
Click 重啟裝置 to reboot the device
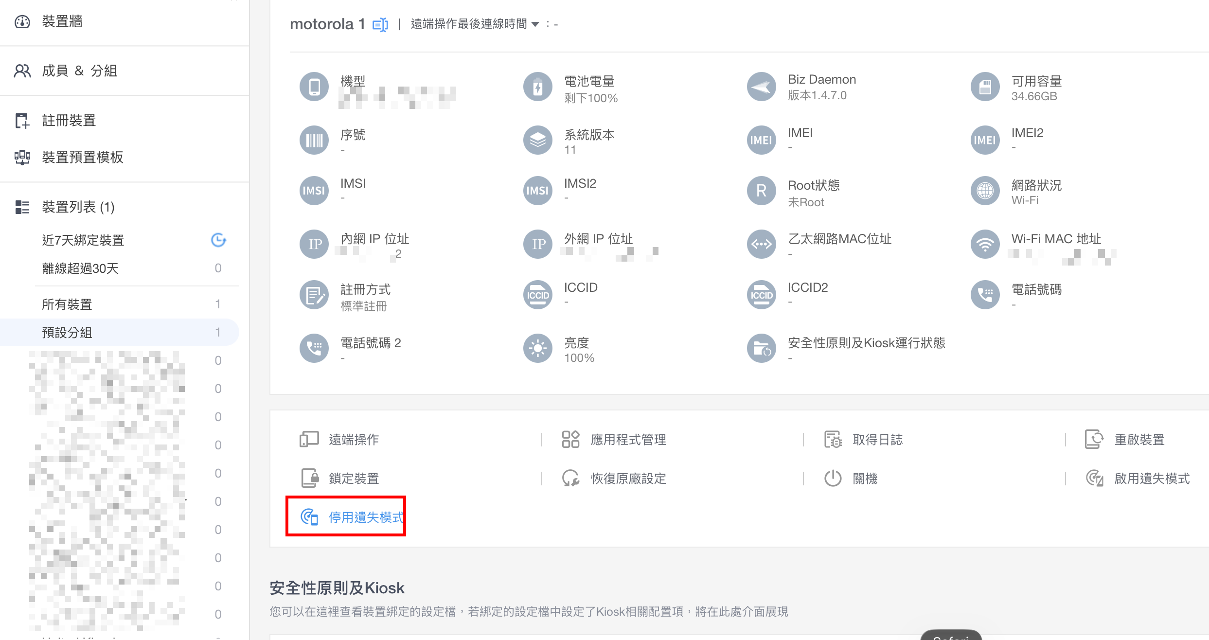coord(1139,440)
